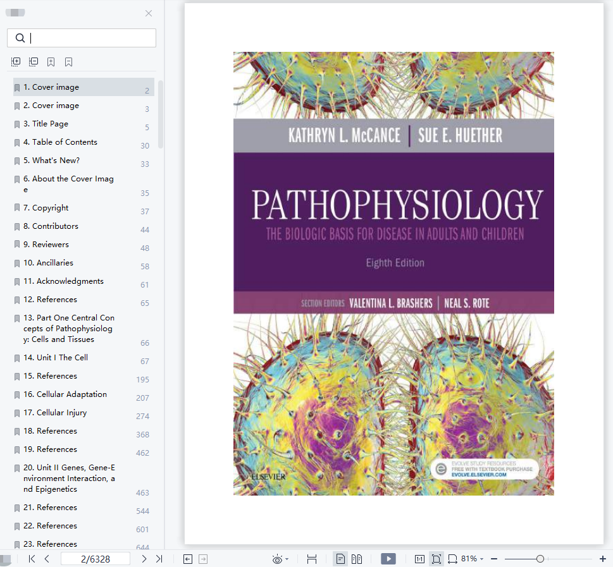
Task: Open 22. References bookmark
Action: (84, 526)
